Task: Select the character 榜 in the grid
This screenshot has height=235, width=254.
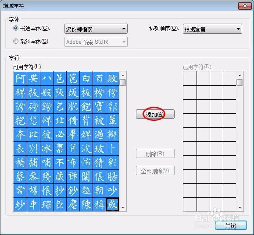Action: point(99,93)
